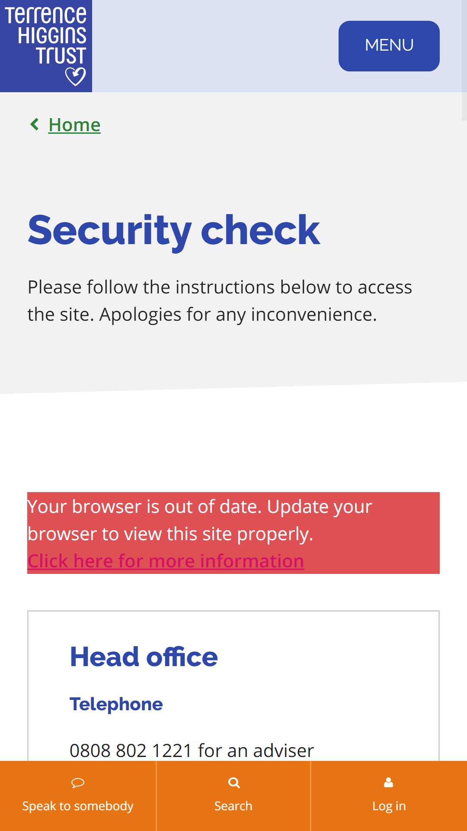Click the Head office heading

click(x=144, y=657)
